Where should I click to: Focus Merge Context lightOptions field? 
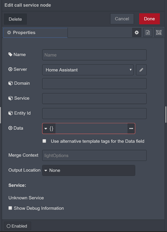coord(94,155)
